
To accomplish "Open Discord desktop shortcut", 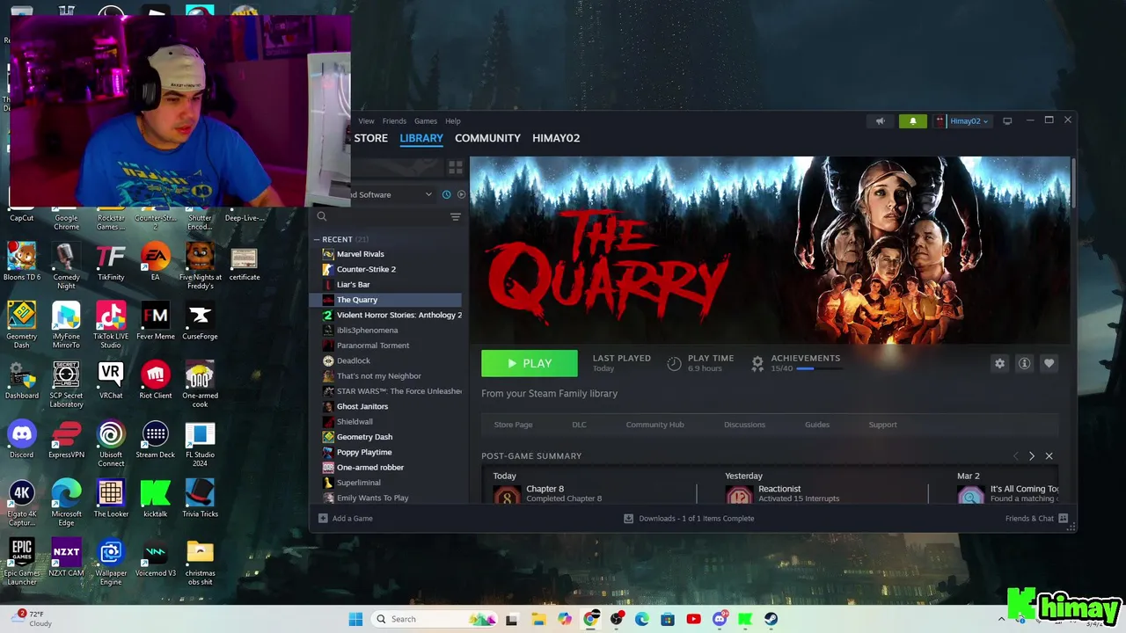I will click(22, 440).
